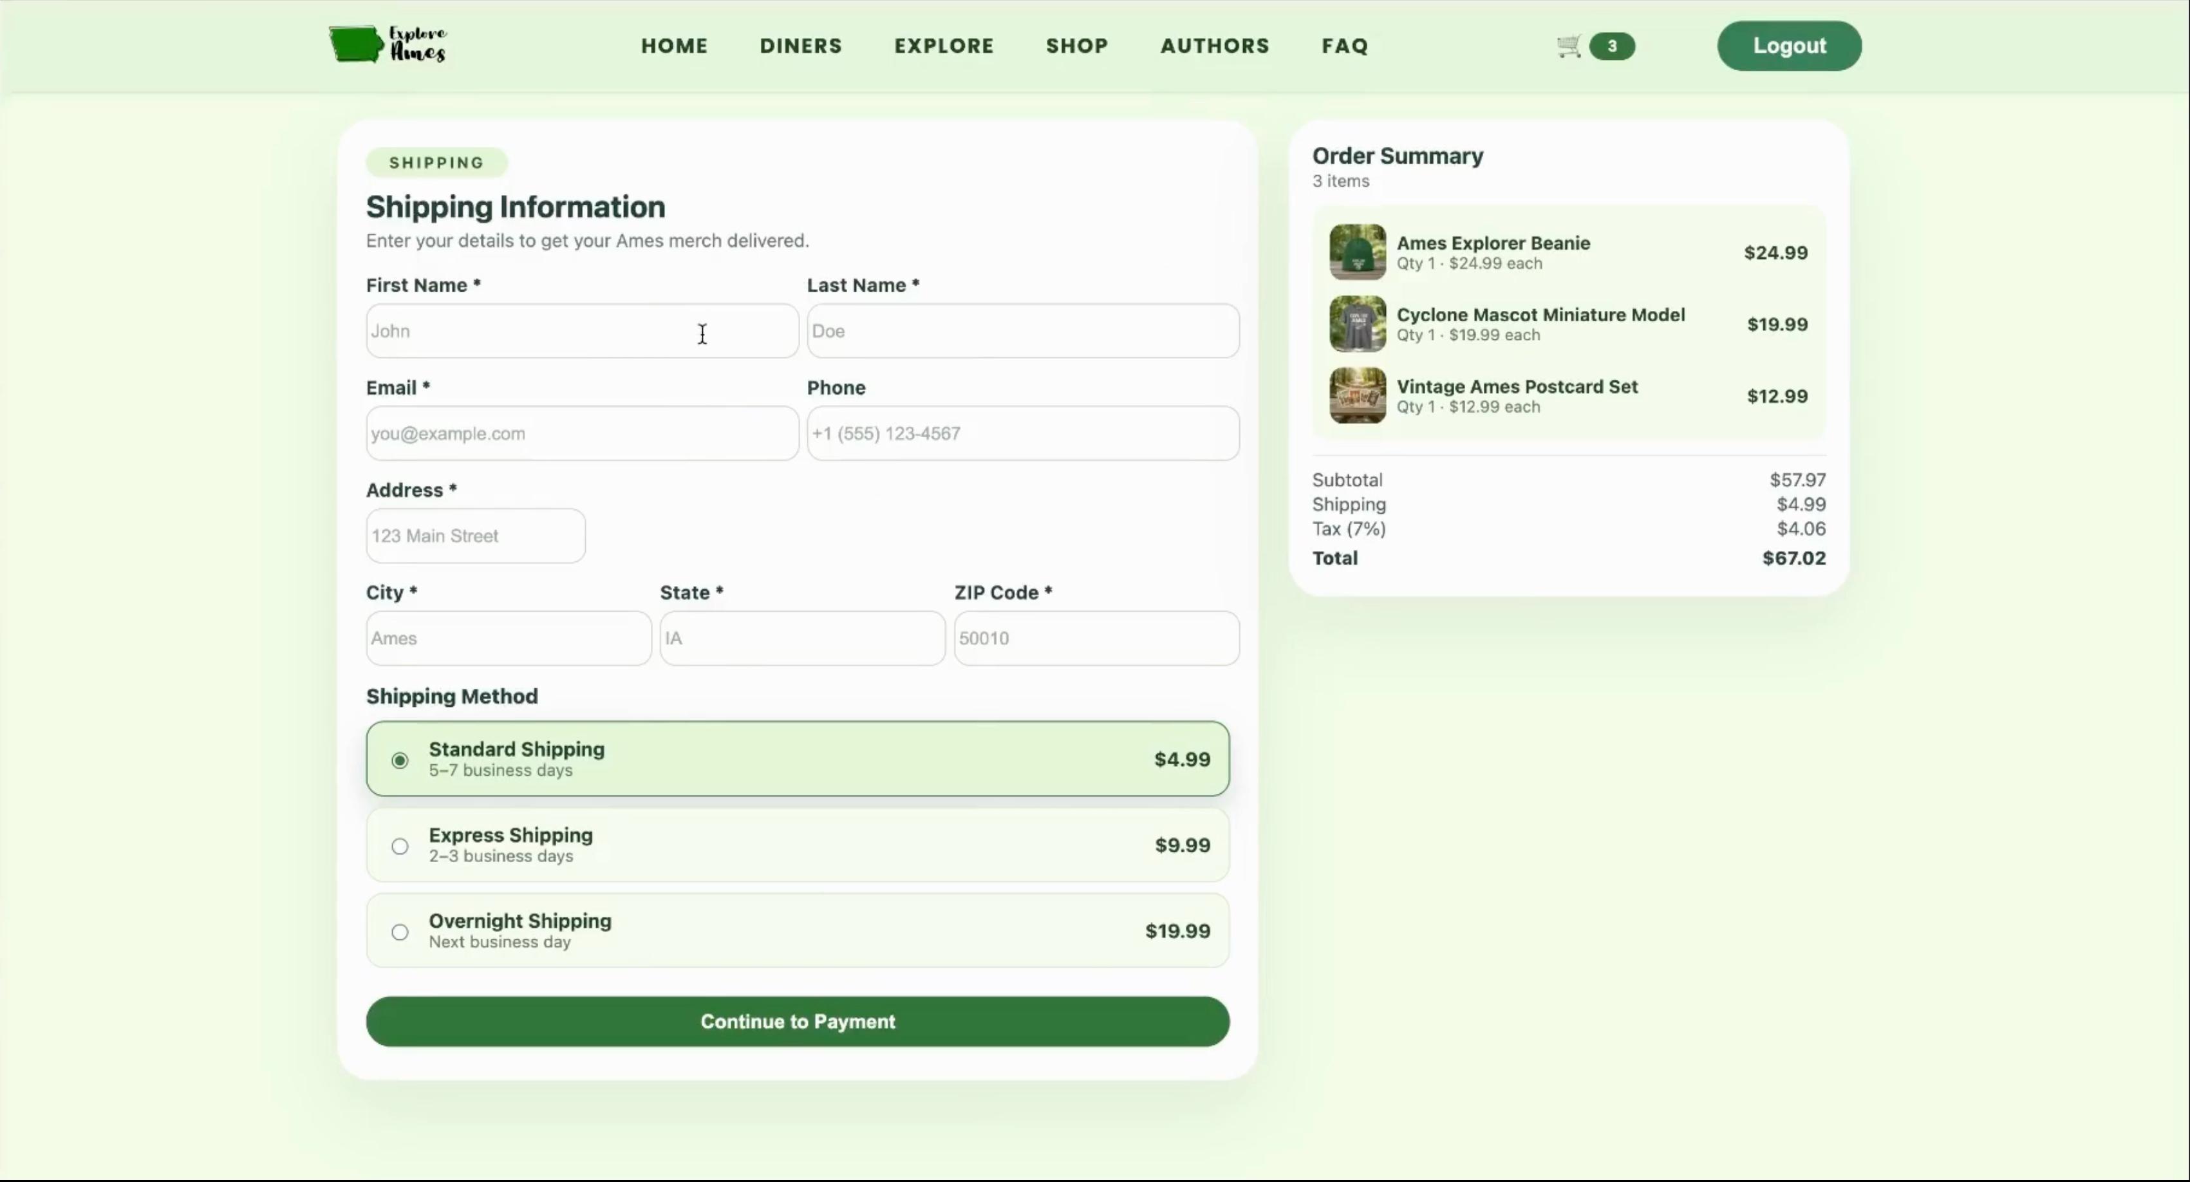Screen dimensions: 2190x1182
Task: Focus the Address input field
Action: tap(476, 536)
